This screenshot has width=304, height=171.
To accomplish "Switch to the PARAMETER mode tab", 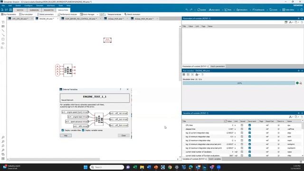I will 48,10.
